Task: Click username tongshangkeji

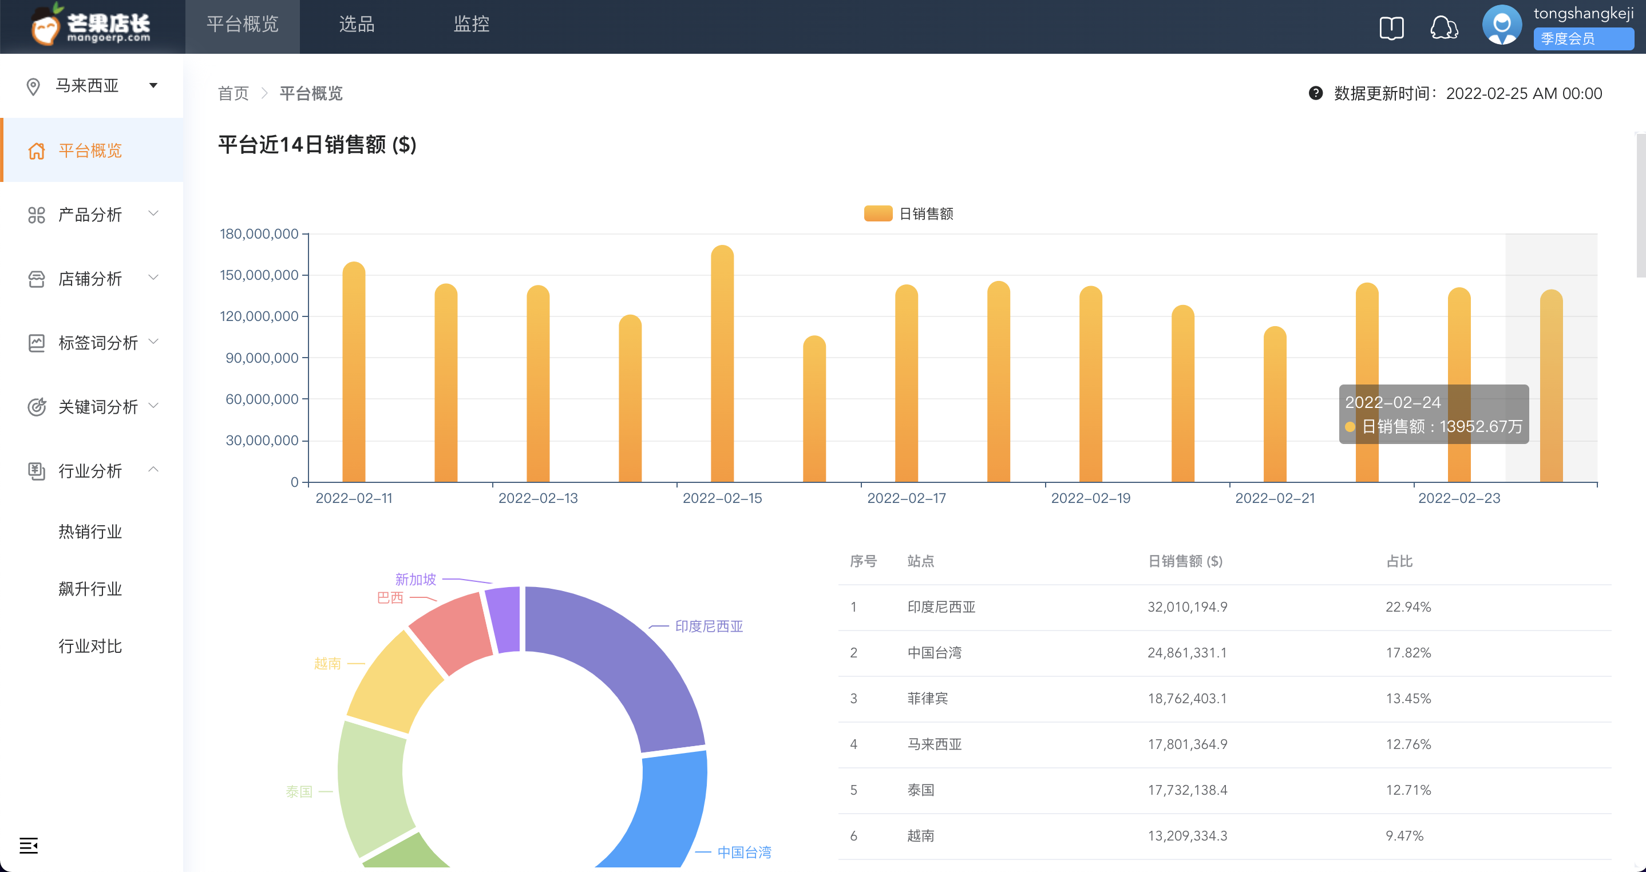Action: pyautogui.click(x=1584, y=13)
